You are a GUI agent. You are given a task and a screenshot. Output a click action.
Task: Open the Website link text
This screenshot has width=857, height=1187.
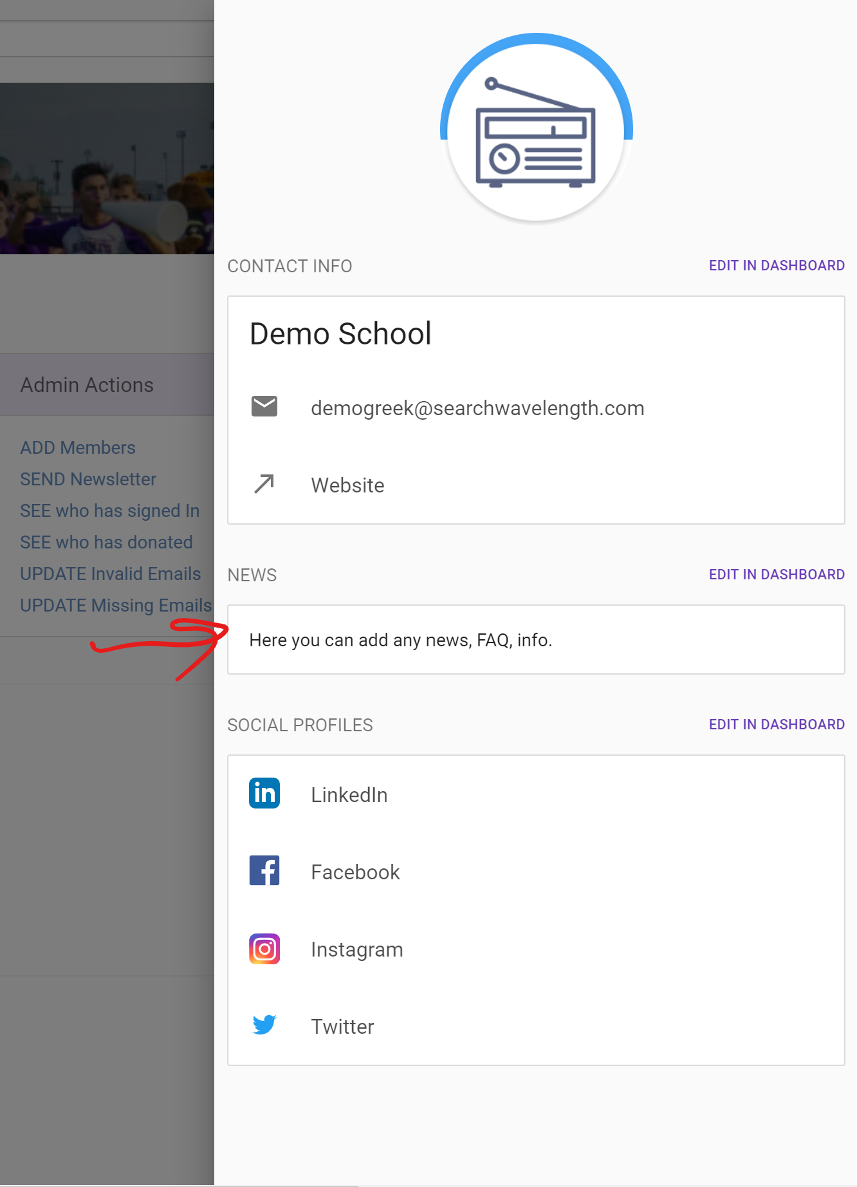(x=347, y=485)
